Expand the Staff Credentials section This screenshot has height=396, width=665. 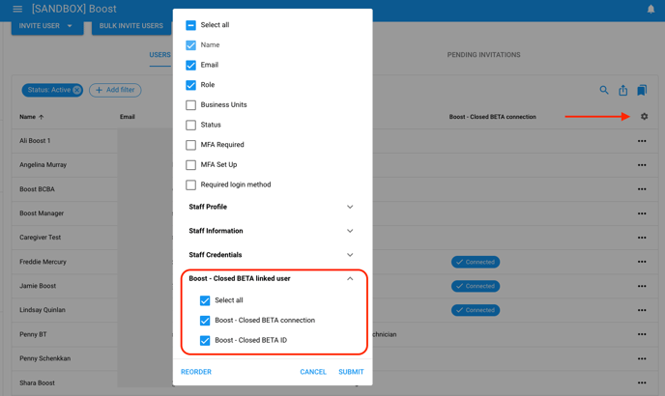[x=350, y=255]
